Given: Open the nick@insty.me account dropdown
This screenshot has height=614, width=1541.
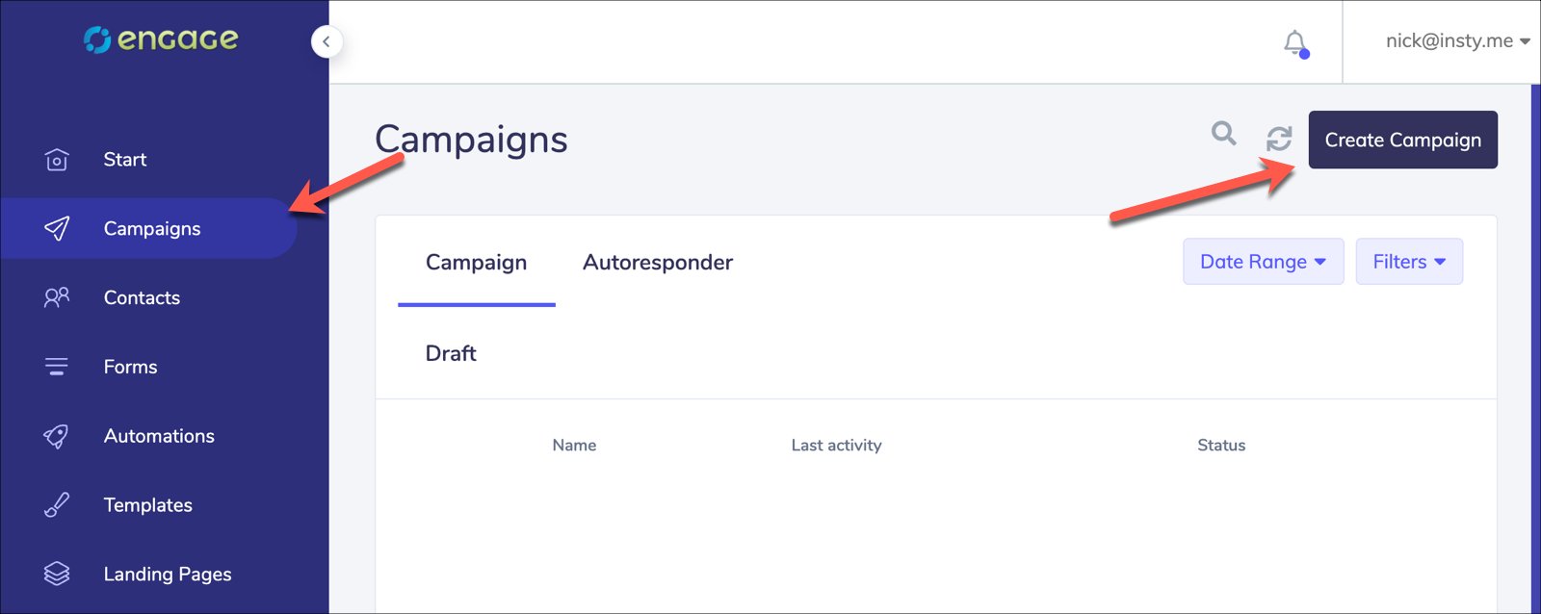Looking at the screenshot, I should pyautogui.click(x=1457, y=41).
